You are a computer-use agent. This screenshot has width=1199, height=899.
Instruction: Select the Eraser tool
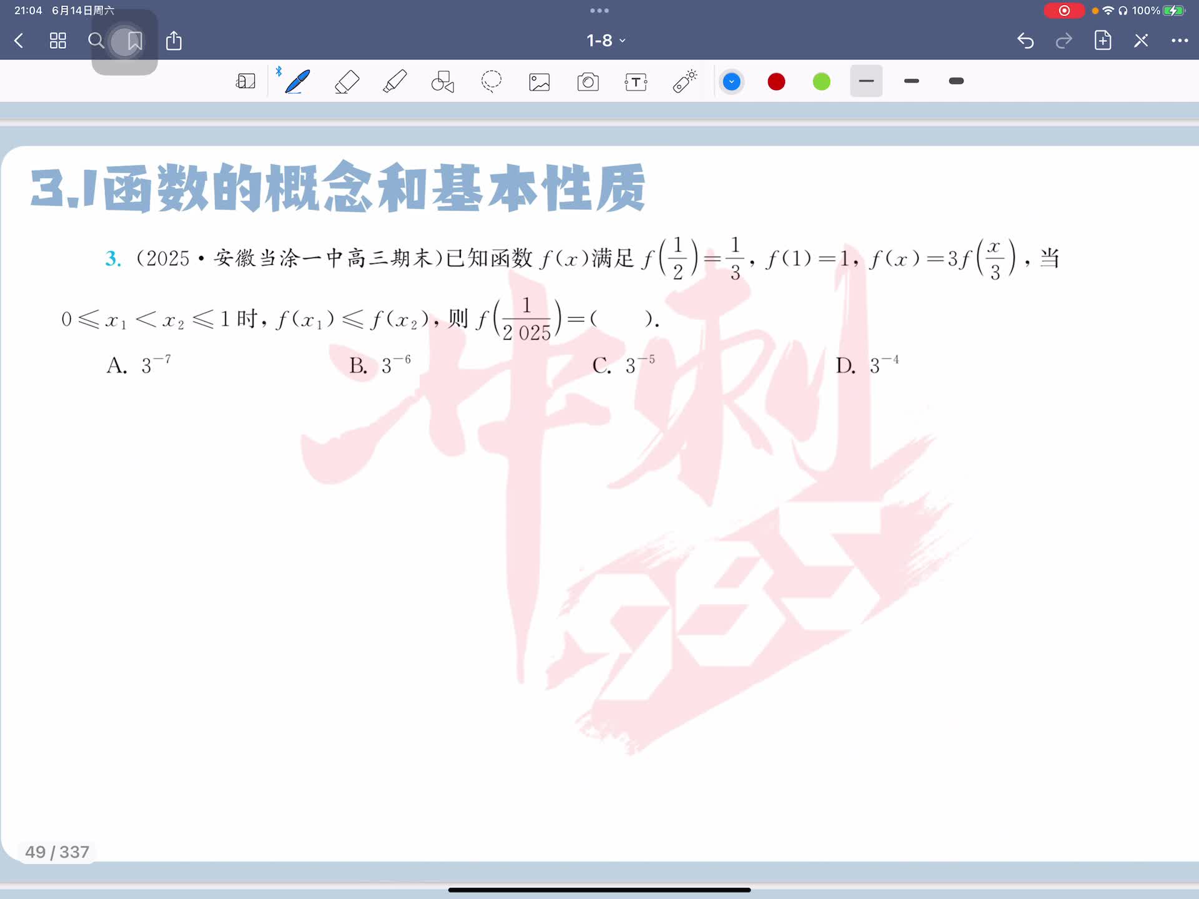(x=347, y=82)
